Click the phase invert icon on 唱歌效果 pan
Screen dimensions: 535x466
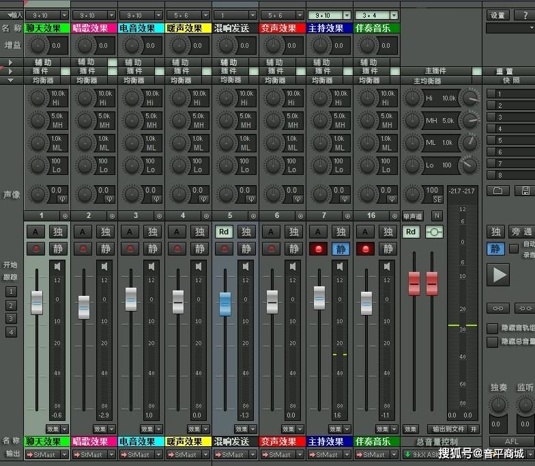point(109,199)
